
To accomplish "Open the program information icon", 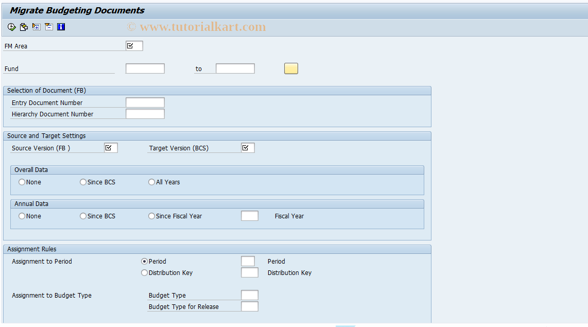I will click(x=61, y=27).
